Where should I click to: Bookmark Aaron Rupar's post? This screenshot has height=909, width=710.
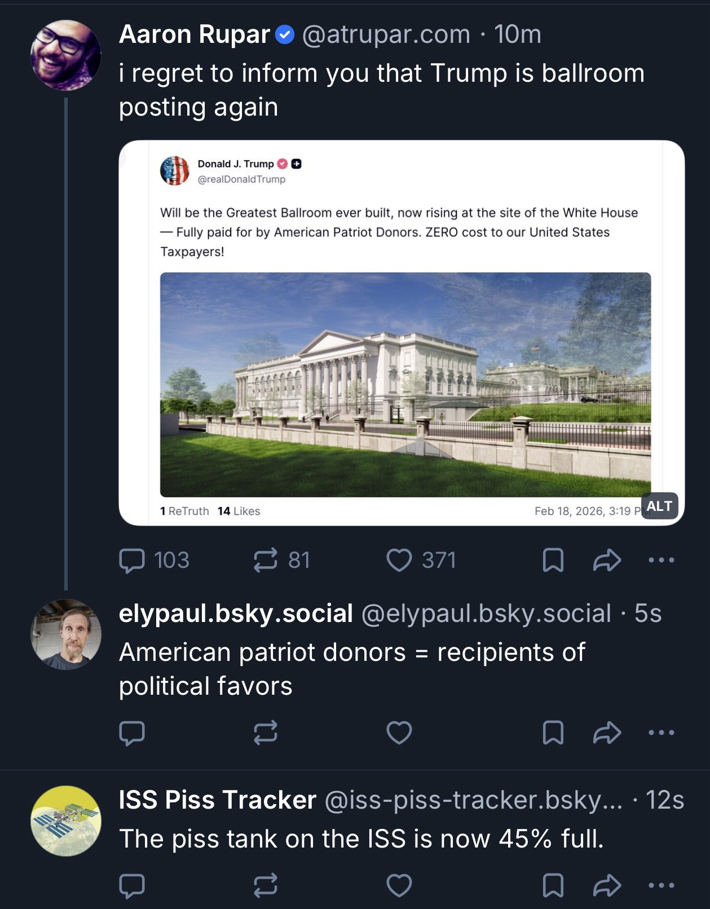553,561
